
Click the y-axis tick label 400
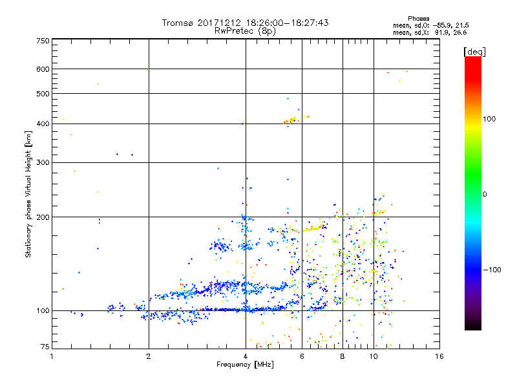point(43,124)
